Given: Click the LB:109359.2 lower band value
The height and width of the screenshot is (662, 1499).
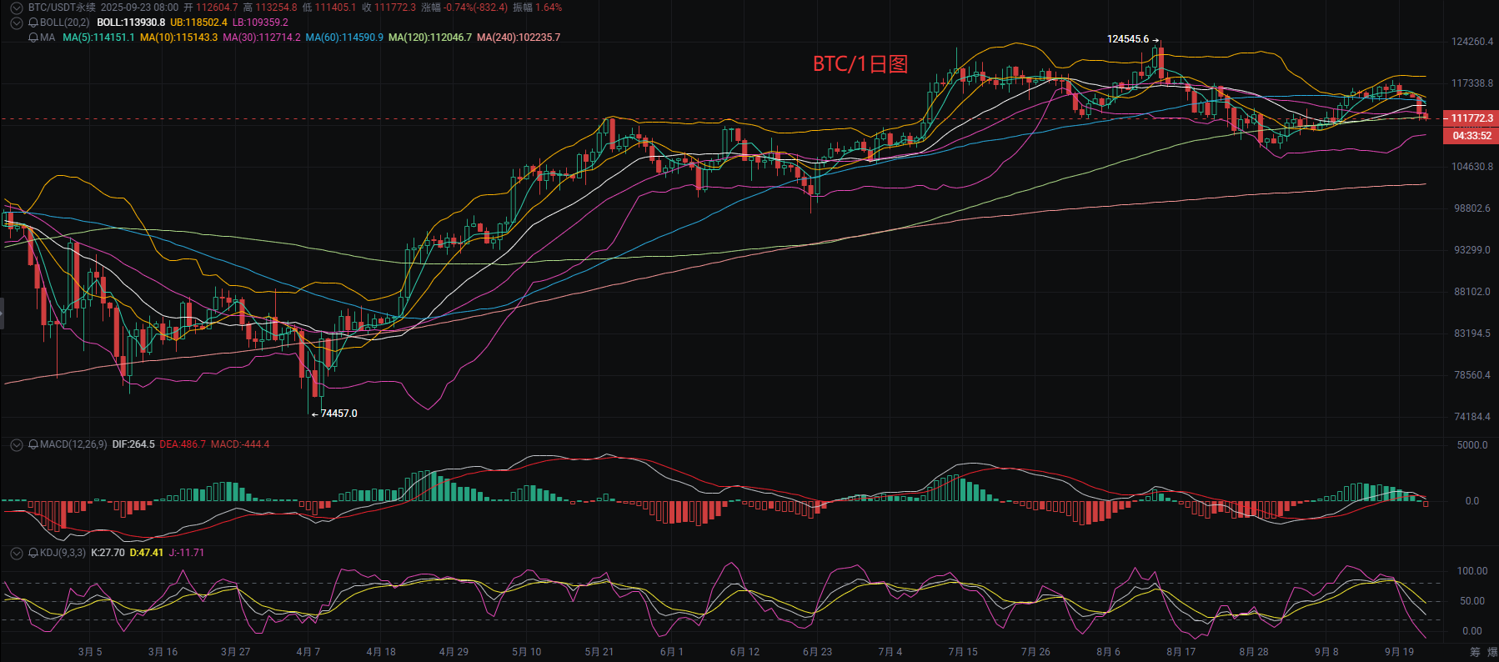Looking at the screenshot, I should (x=260, y=23).
